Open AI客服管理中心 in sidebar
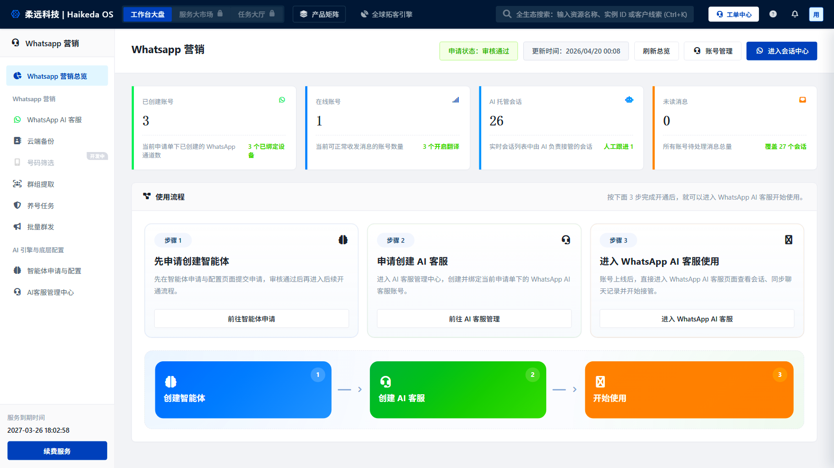 pyautogui.click(x=57, y=292)
